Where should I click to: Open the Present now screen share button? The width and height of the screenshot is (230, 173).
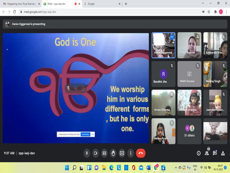point(122,153)
